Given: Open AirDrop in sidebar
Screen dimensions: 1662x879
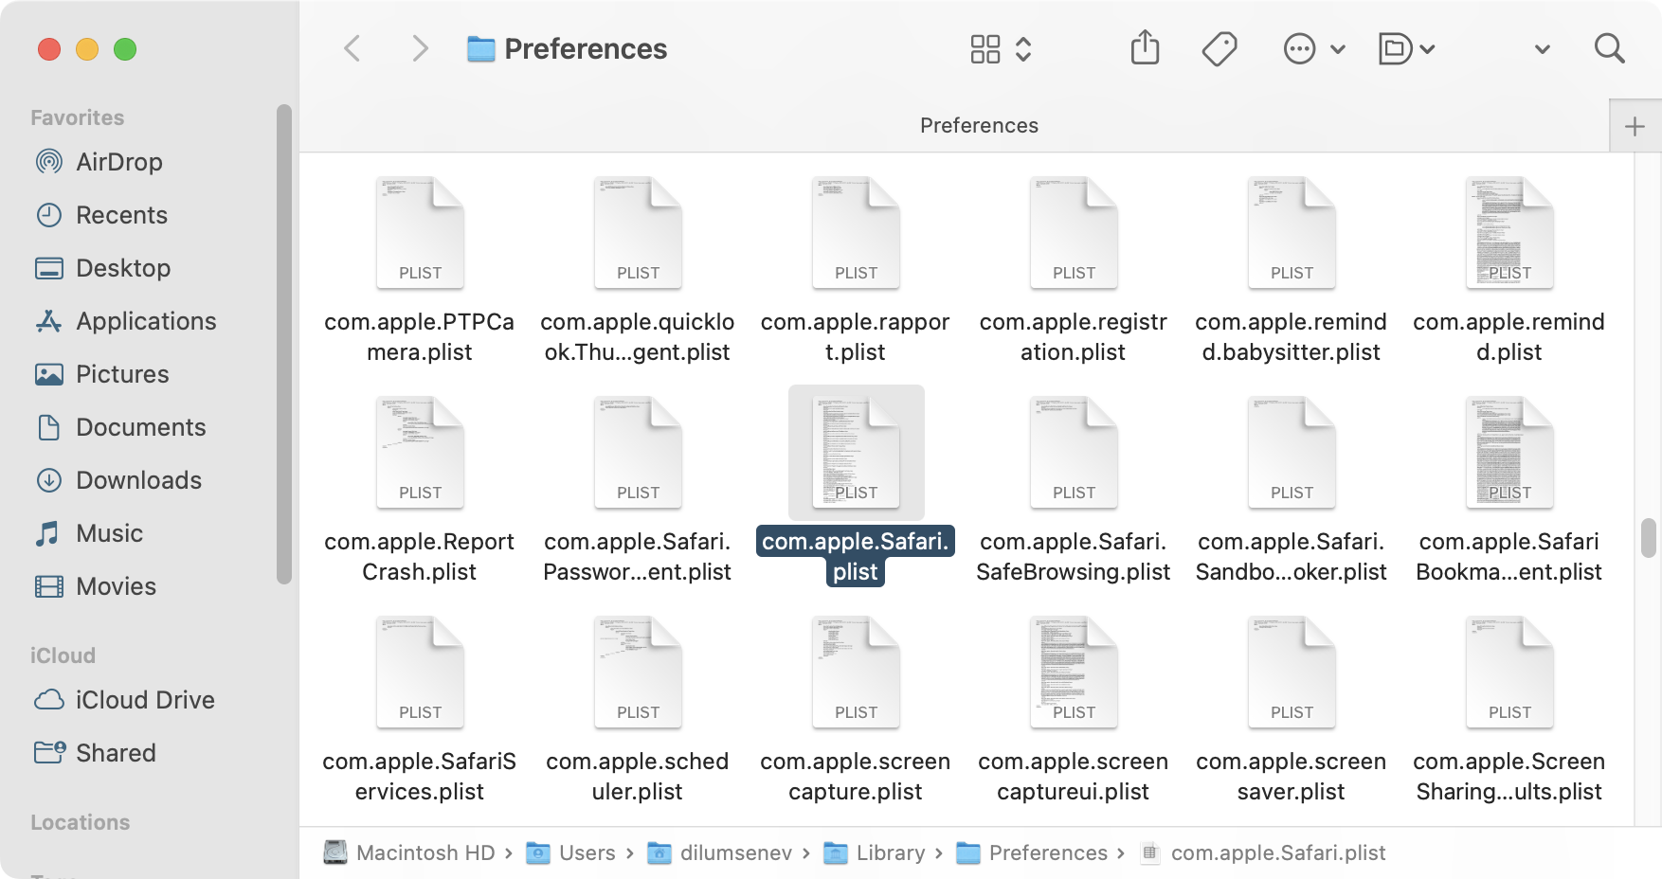Looking at the screenshot, I should coord(99,162).
